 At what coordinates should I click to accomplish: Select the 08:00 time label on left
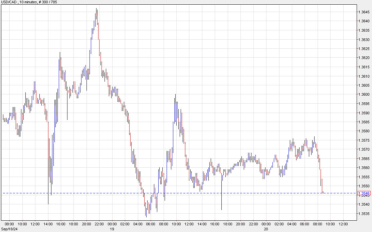coord(9,224)
